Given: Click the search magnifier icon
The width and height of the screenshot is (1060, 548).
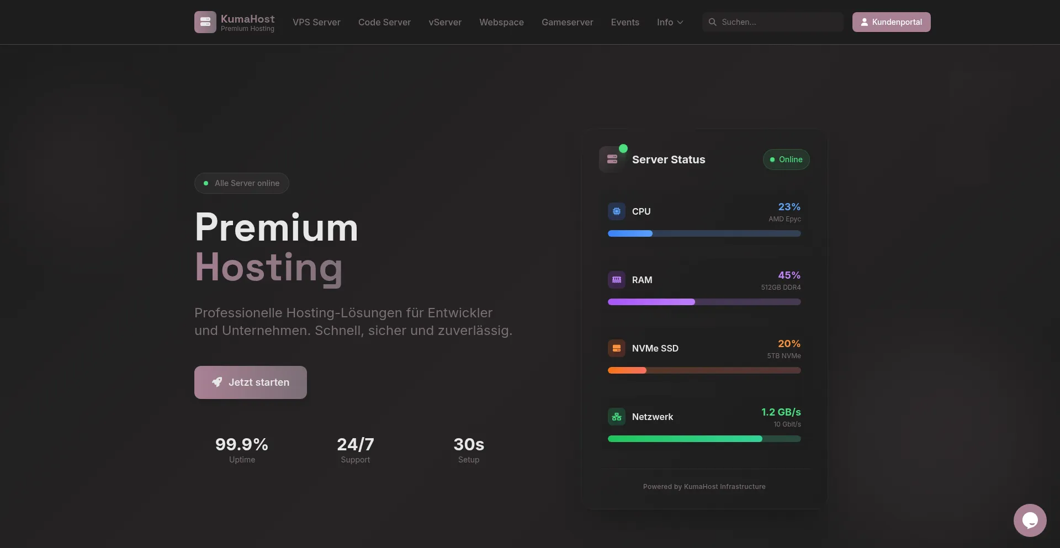Looking at the screenshot, I should coord(712,22).
